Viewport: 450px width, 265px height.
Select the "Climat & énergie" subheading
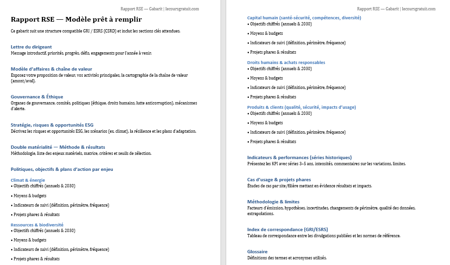tap(28, 180)
